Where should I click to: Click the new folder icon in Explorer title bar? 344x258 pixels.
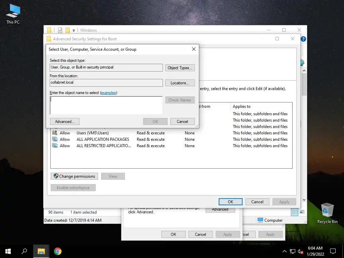pos(68,30)
